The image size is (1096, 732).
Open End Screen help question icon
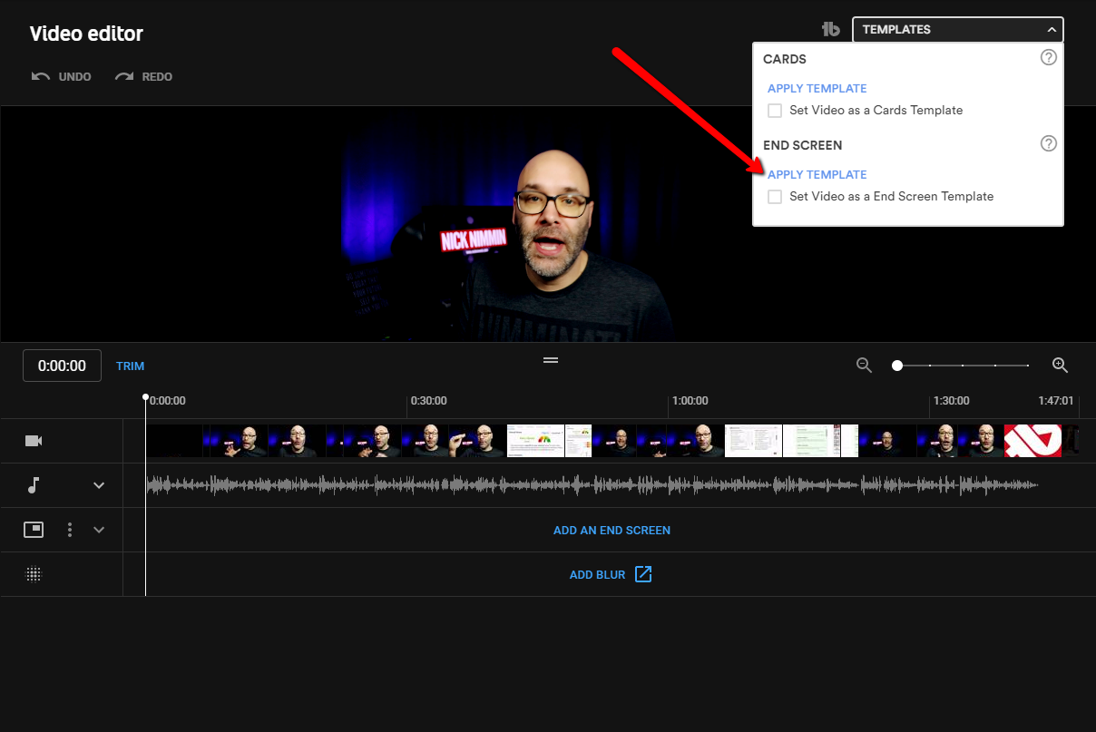[x=1048, y=143]
